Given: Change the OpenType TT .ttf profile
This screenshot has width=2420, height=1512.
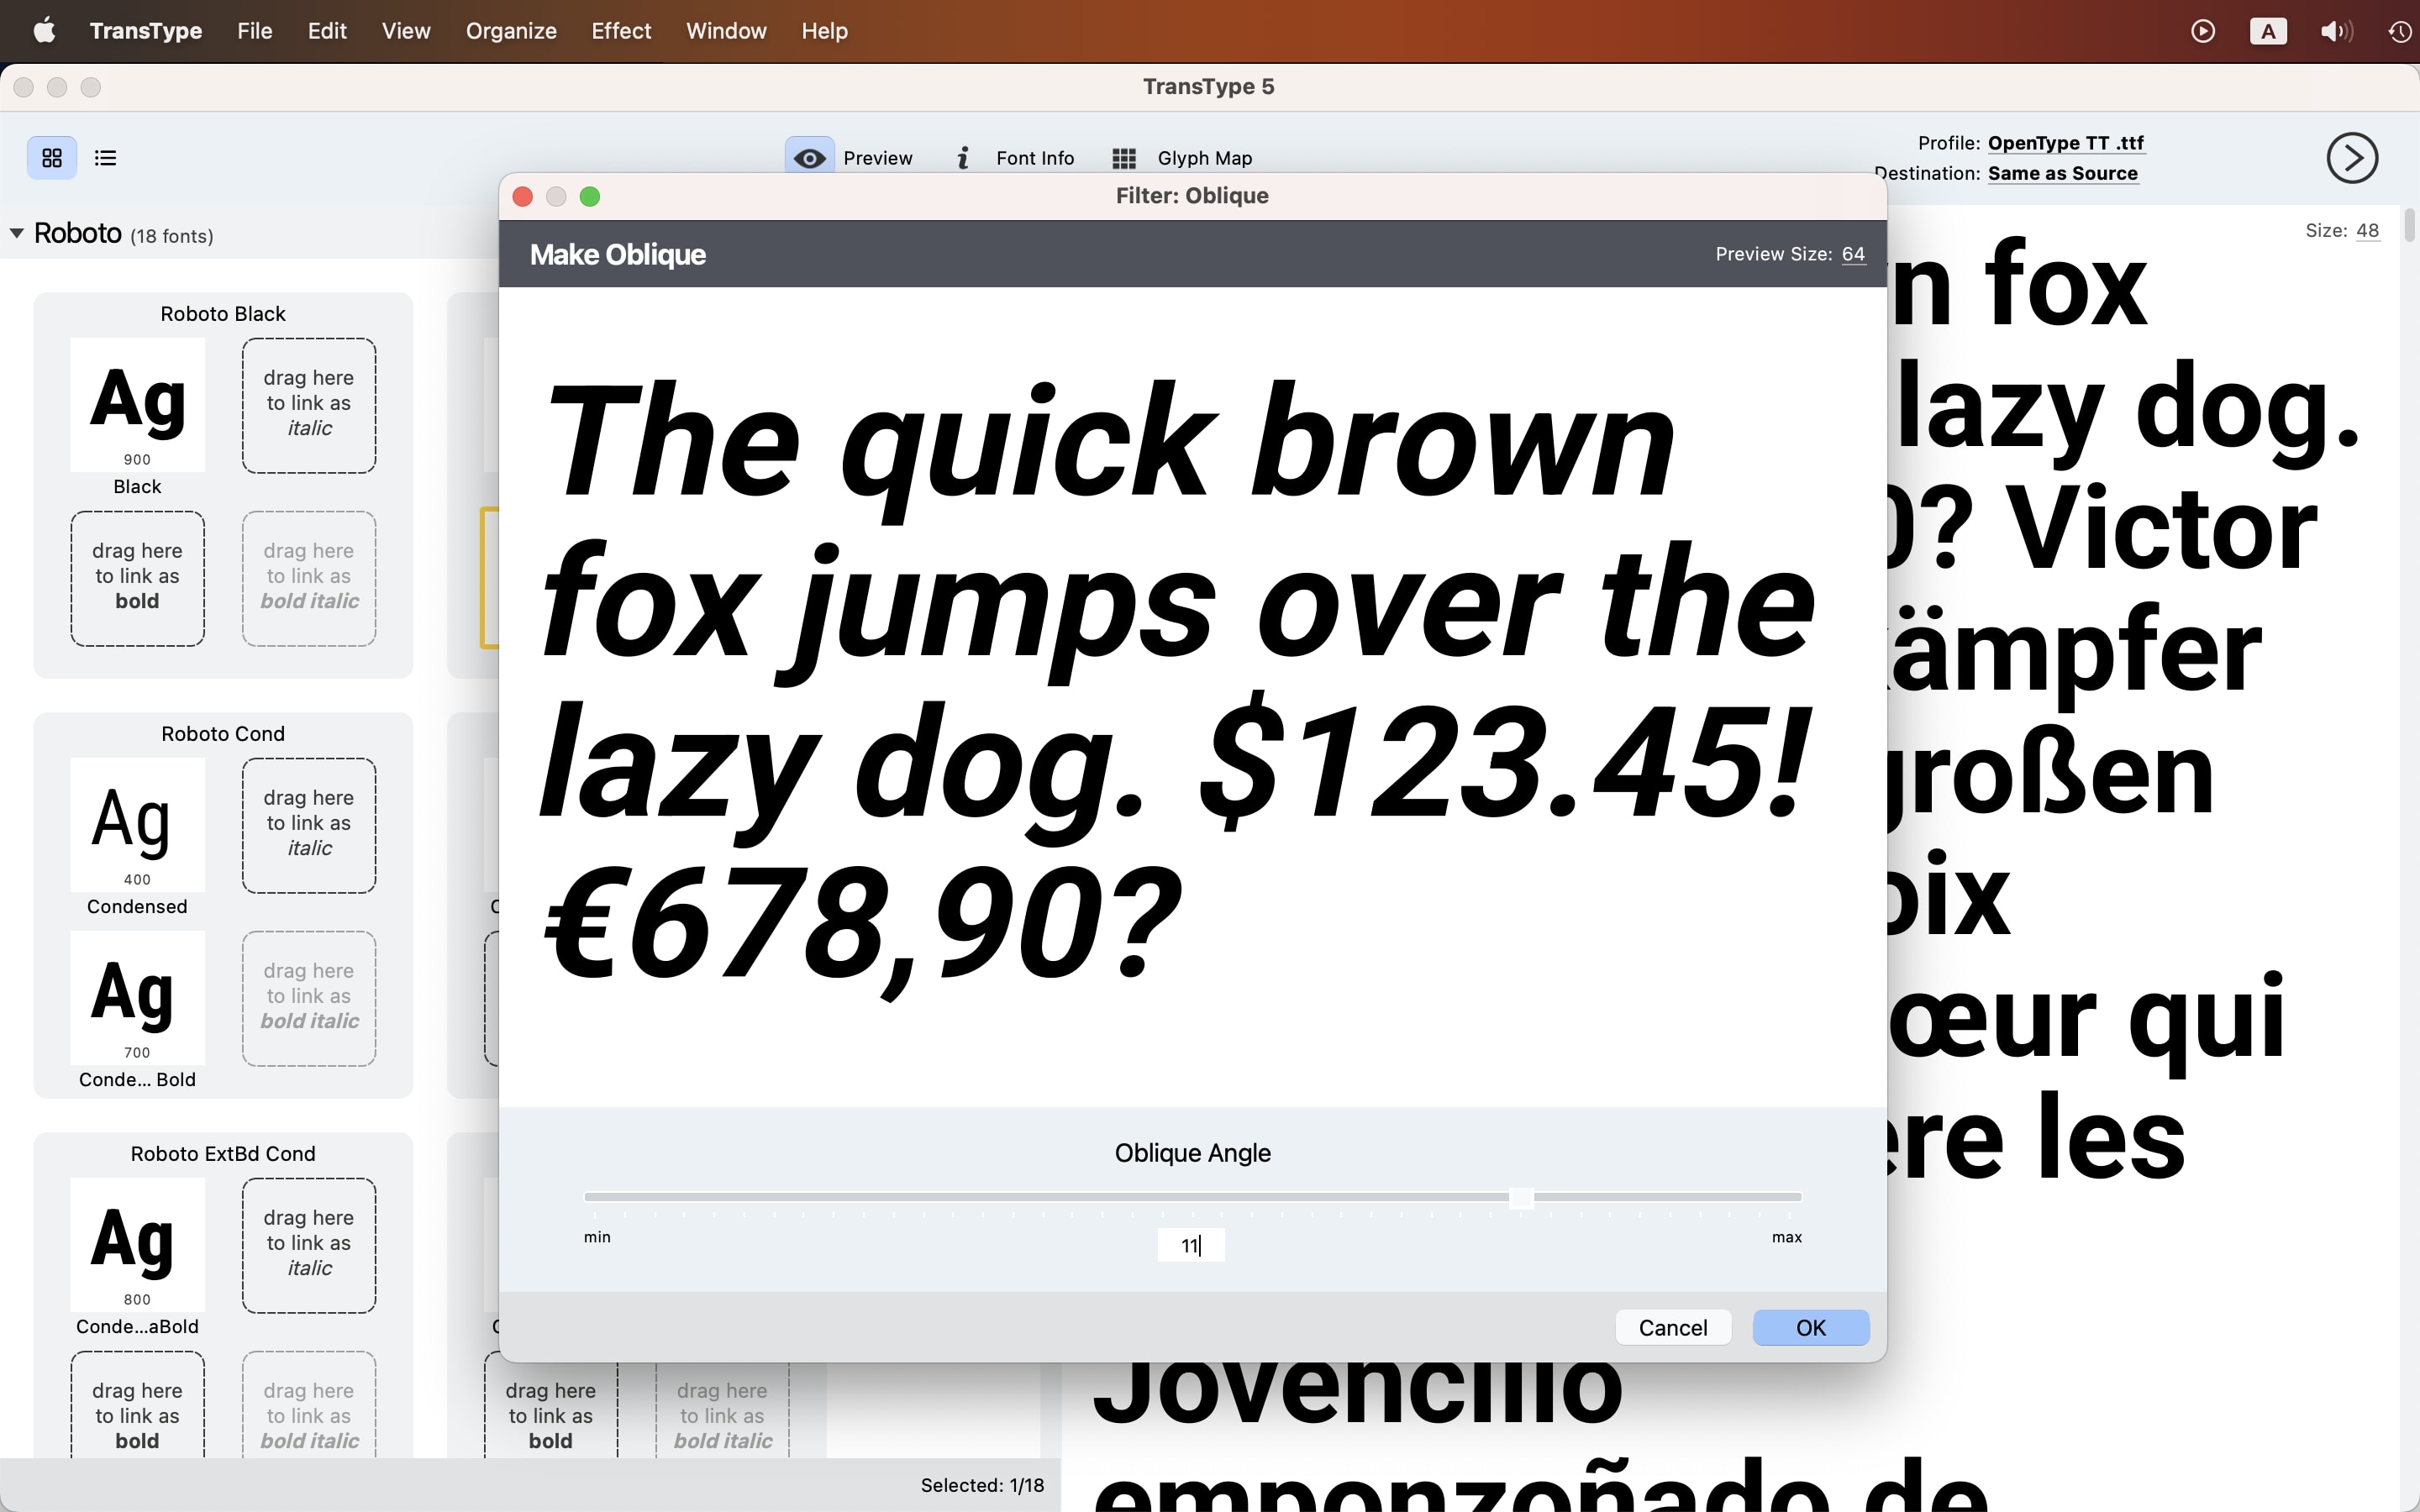Looking at the screenshot, I should (2065, 143).
